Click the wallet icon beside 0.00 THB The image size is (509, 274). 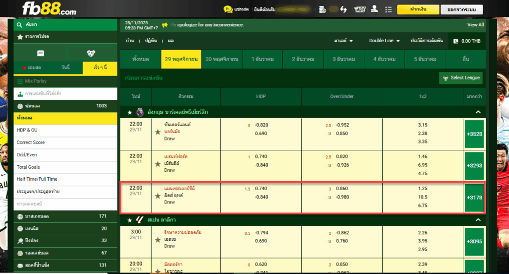coord(456,41)
